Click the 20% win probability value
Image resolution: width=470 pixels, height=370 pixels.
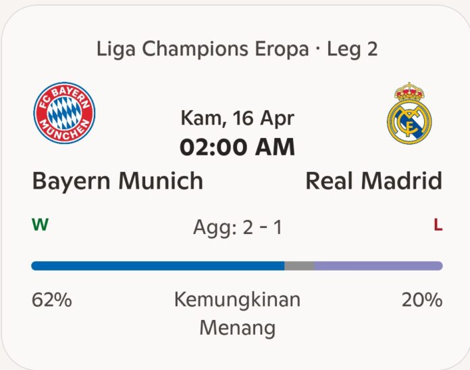point(422,300)
